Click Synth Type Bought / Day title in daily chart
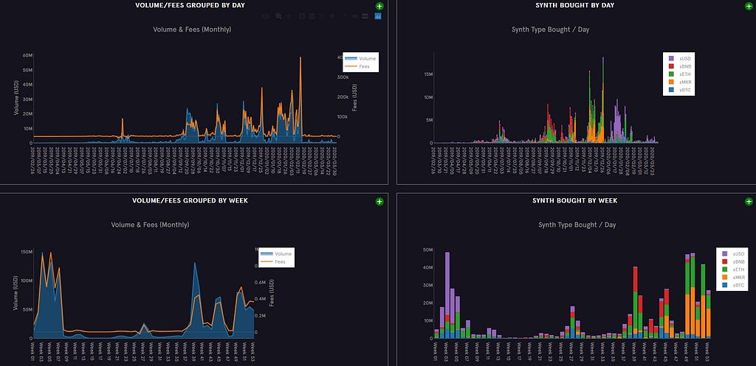The width and height of the screenshot is (756, 366). click(550, 29)
